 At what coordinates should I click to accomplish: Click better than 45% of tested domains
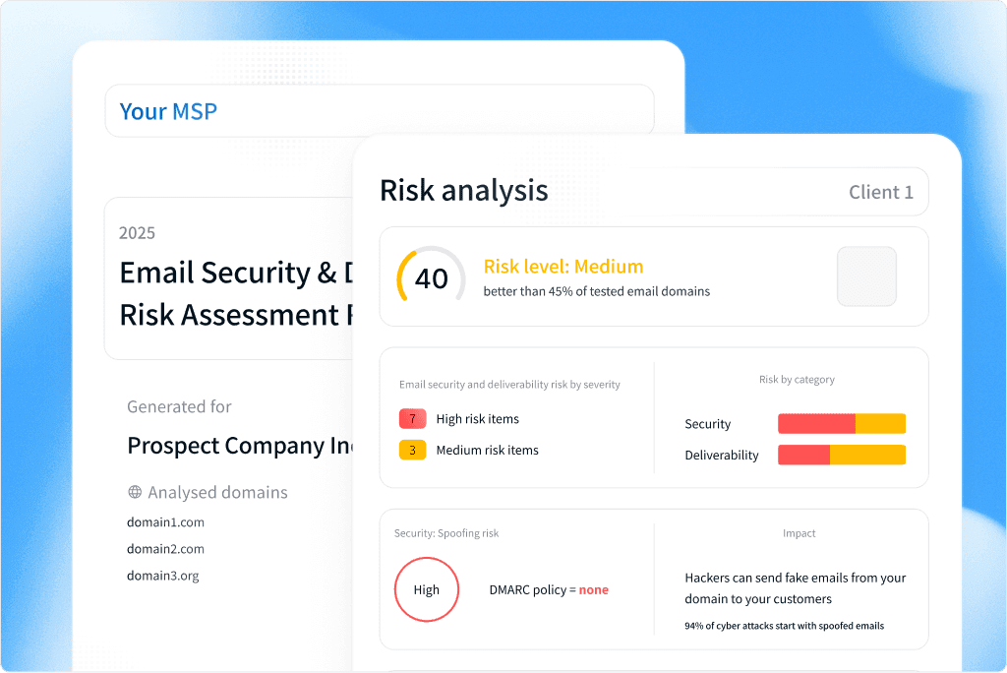(x=597, y=291)
